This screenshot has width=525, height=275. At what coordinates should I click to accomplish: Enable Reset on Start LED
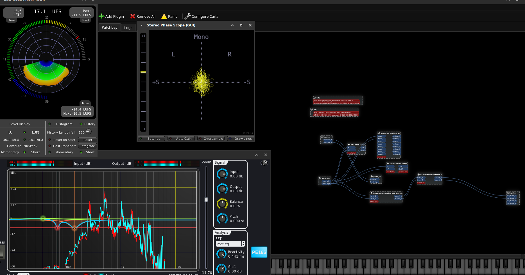tap(50, 140)
